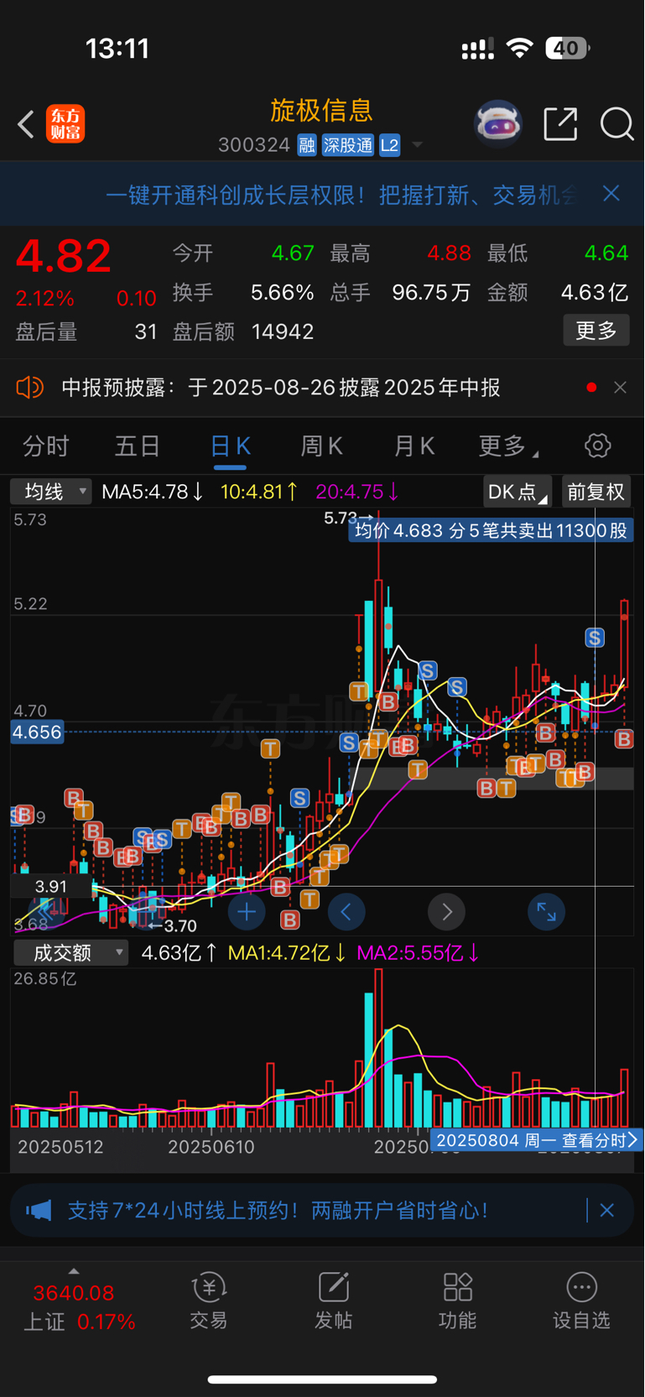Close the 两融开户 promotion banner
The width and height of the screenshot is (645, 1397).
[607, 1211]
